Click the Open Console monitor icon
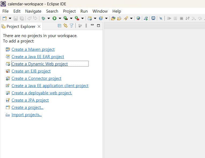Viewport: 205px width, 158px height. [x=153, y=18]
